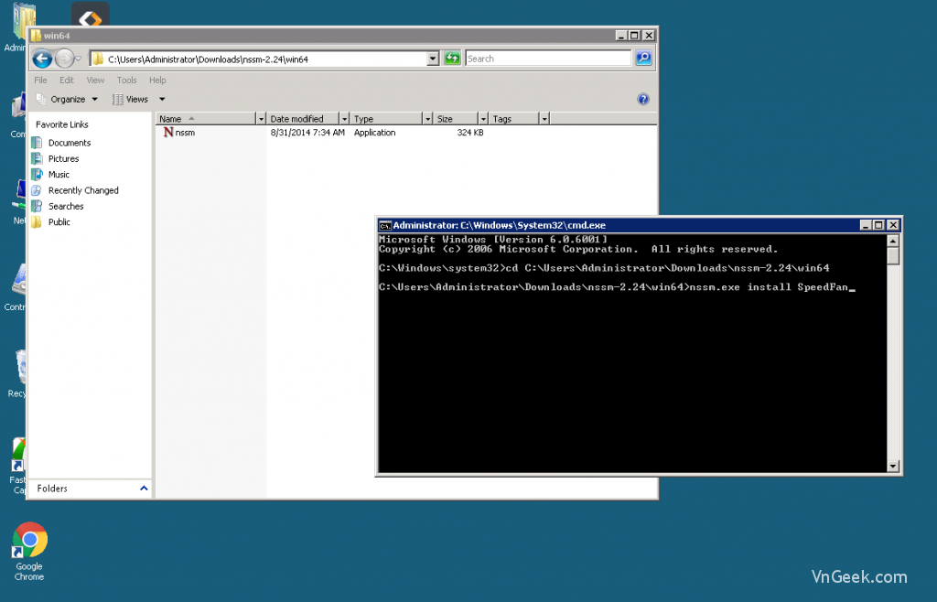The width and height of the screenshot is (937, 602).
Task: Click cmd window scroll up arrow
Action: coord(893,241)
